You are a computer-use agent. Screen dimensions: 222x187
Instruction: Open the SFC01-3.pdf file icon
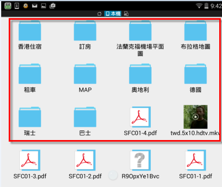tap(30, 160)
